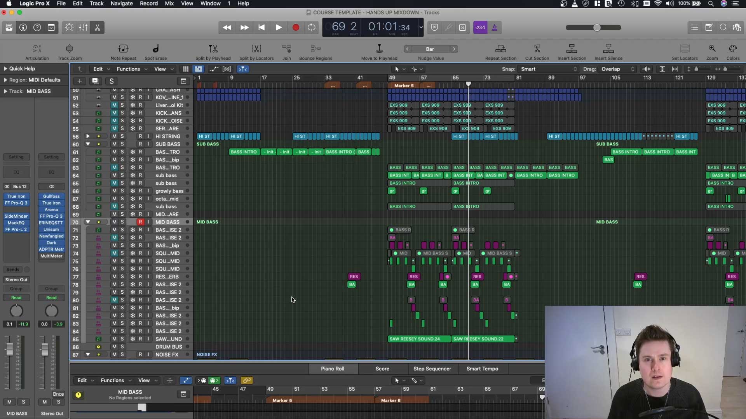Go to beginning of project
The image size is (746, 419).
[261, 28]
